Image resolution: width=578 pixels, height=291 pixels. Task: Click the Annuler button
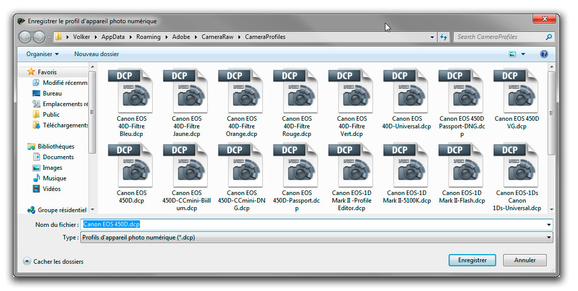click(525, 260)
